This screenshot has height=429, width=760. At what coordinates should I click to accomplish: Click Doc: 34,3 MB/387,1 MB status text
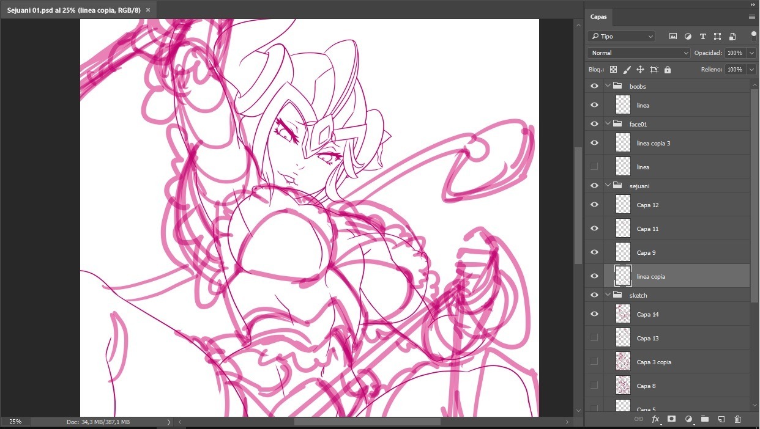pos(98,422)
